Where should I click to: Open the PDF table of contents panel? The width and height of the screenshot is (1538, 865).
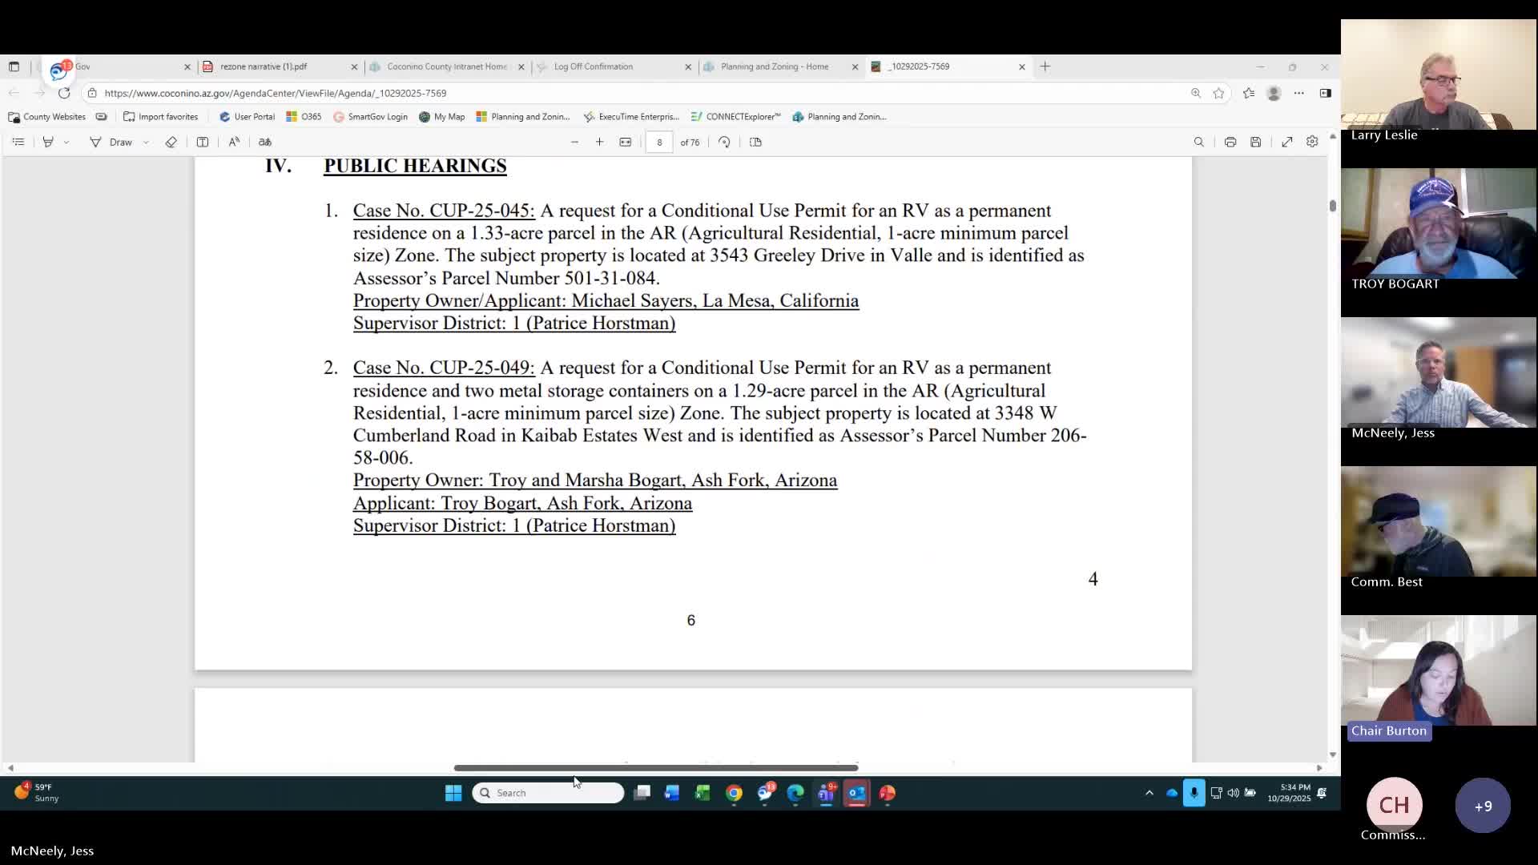[18, 142]
